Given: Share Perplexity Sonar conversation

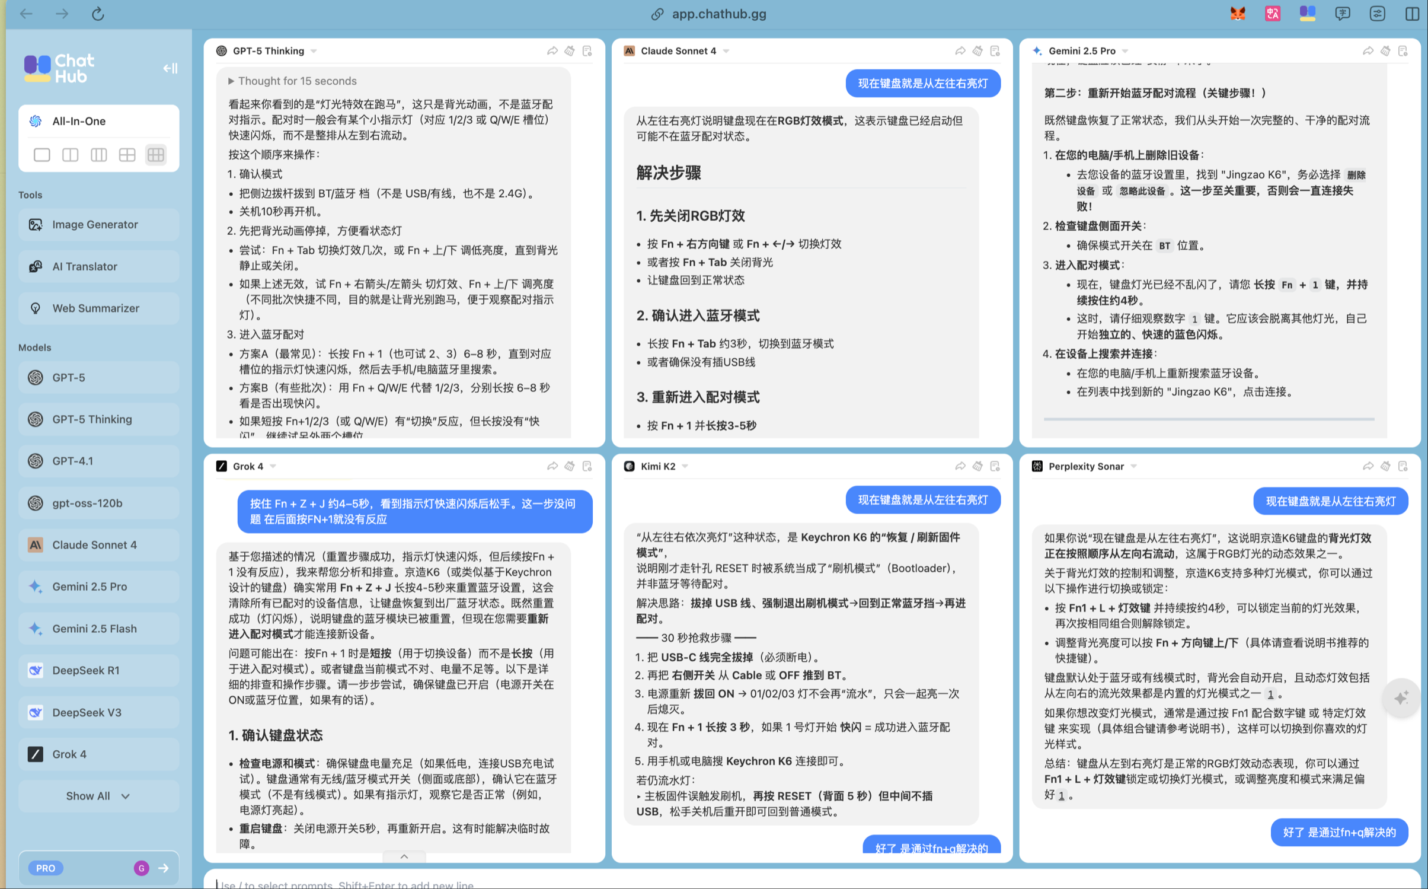Looking at the screenshot, I should 1368,466.
